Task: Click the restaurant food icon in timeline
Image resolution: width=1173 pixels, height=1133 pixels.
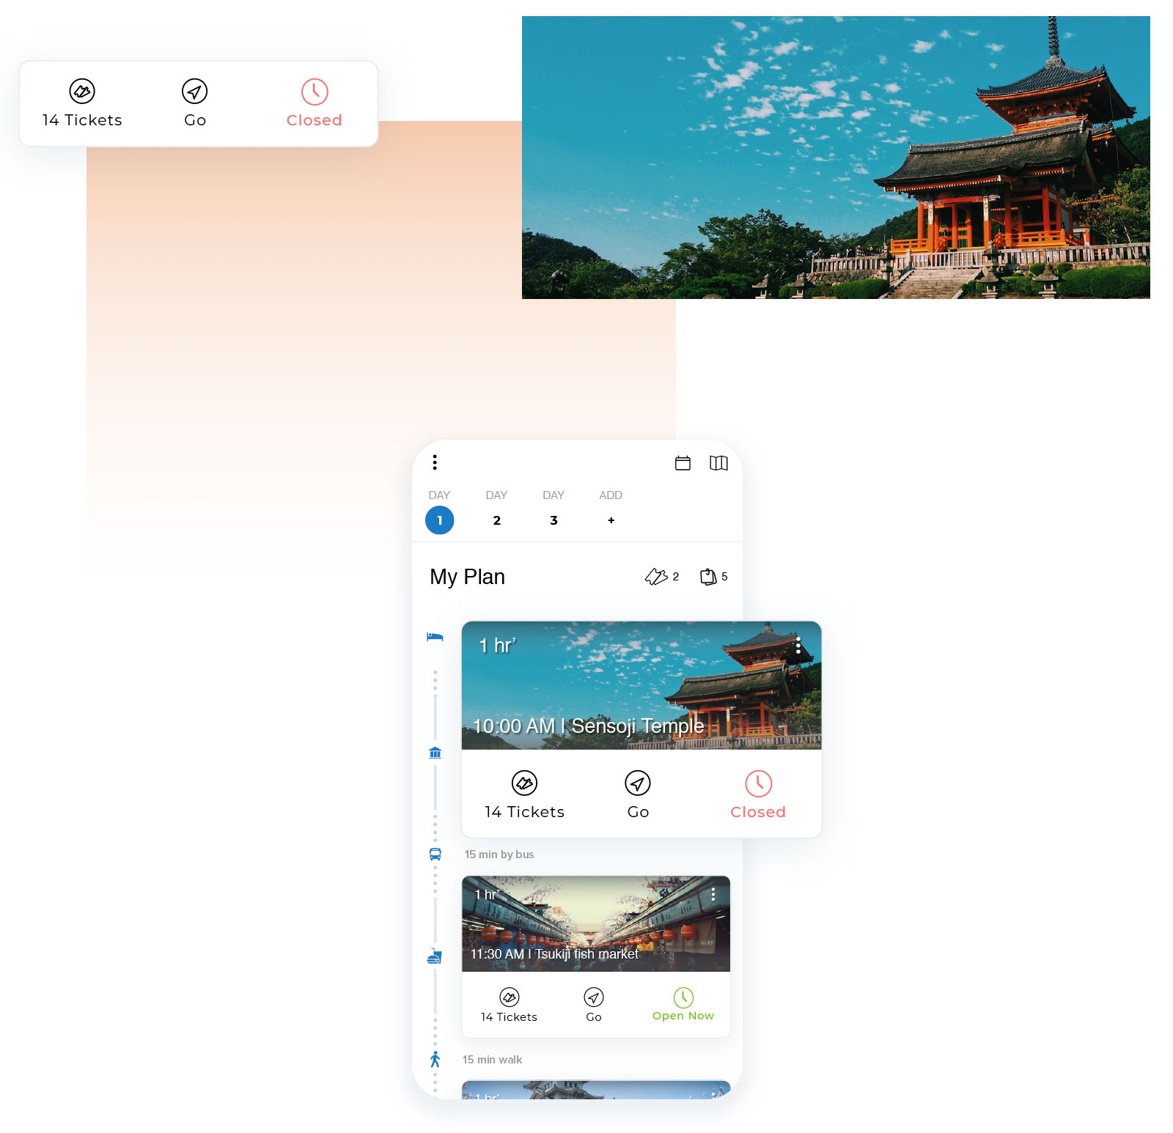Action: (x=435, y=956)
